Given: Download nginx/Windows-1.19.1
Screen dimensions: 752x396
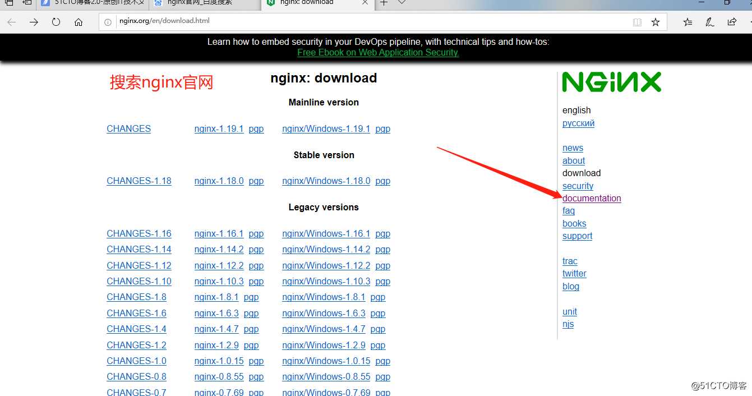Looking at the screenshot, I should click(326, 128).
